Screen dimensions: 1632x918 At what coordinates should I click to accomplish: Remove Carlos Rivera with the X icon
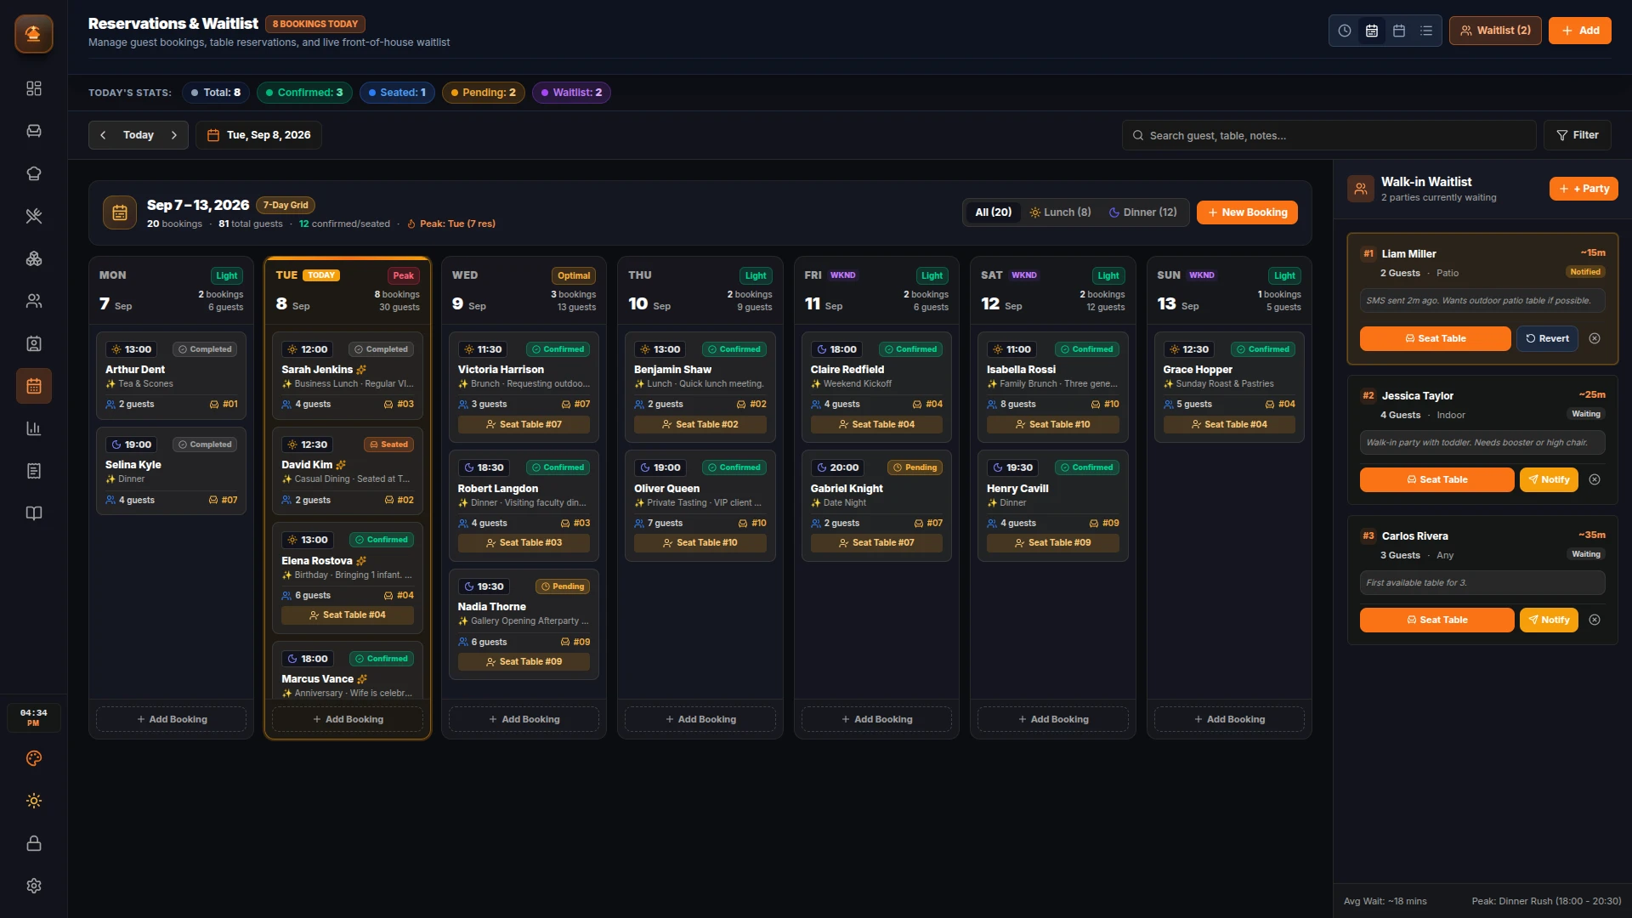point(1595,620)
